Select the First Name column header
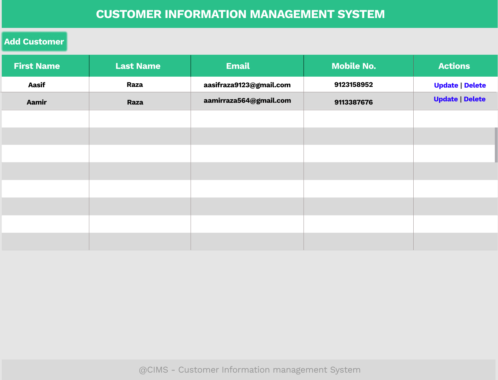 [x=37, y=66]
